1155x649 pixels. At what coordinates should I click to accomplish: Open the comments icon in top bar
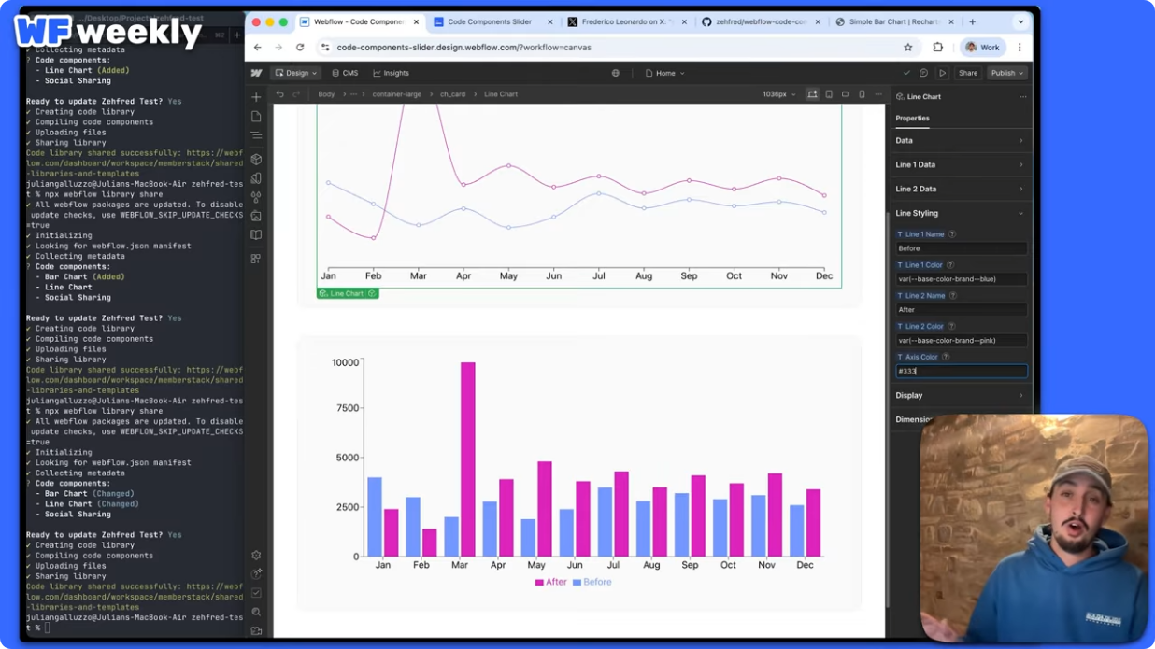[x=923, y=73]
